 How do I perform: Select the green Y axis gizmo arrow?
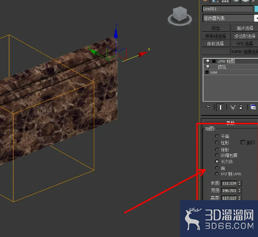[x=93, y=51]
